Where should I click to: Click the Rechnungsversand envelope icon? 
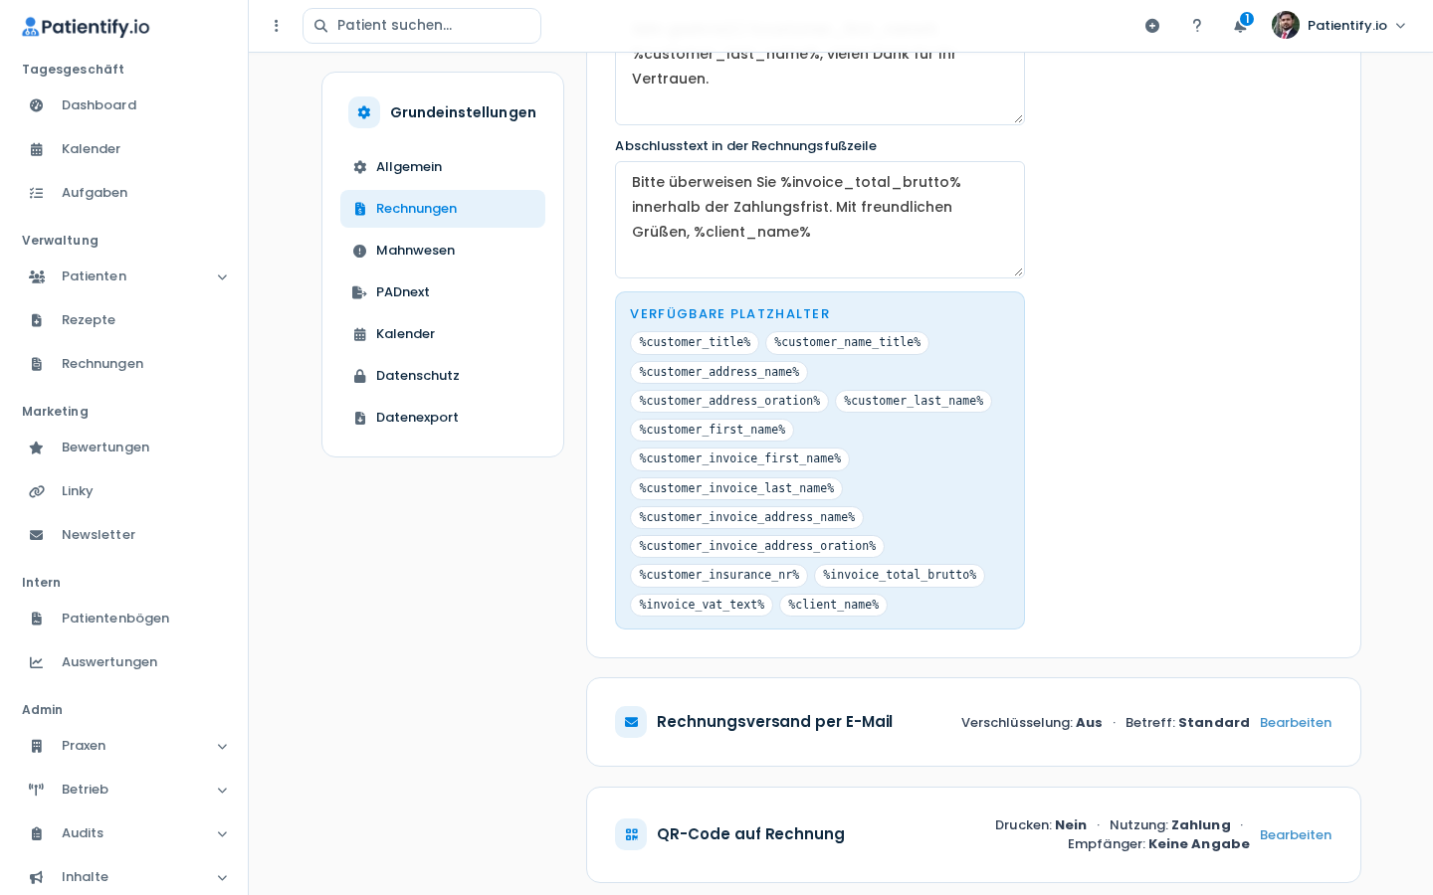pyautogui.click(x=631, y=722)
